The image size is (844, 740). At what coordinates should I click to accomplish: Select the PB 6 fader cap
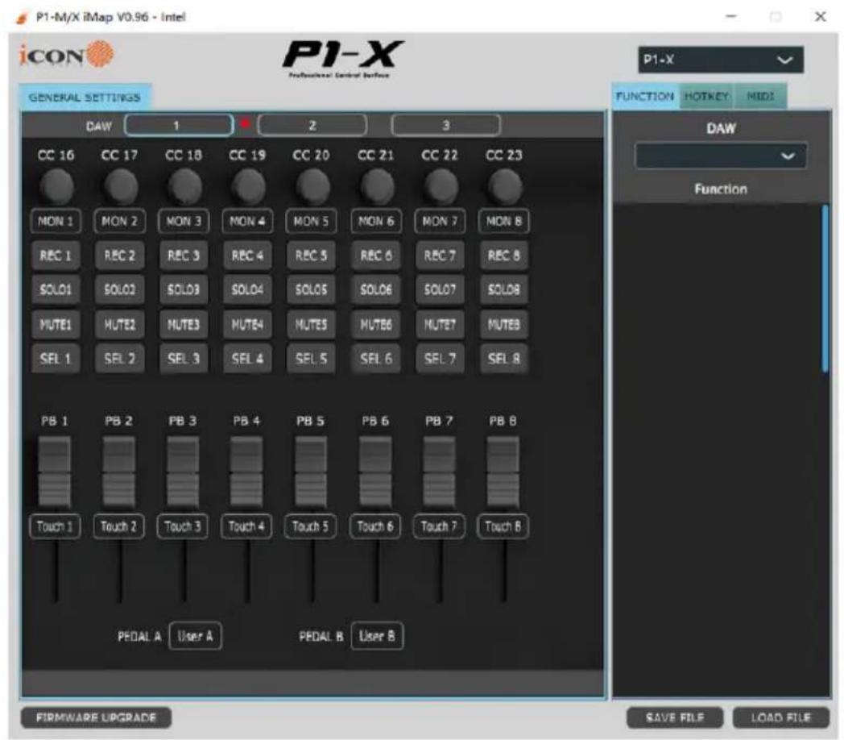tap(375, 473)
